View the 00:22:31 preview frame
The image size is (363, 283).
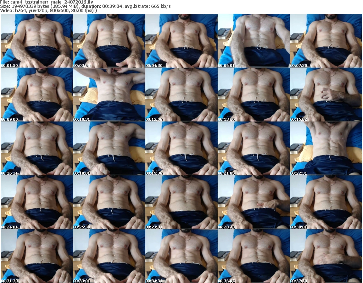coord(326,148)
